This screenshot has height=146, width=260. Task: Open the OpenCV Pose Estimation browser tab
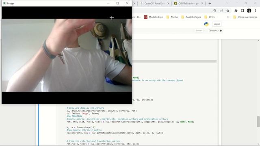coord(152,4)
